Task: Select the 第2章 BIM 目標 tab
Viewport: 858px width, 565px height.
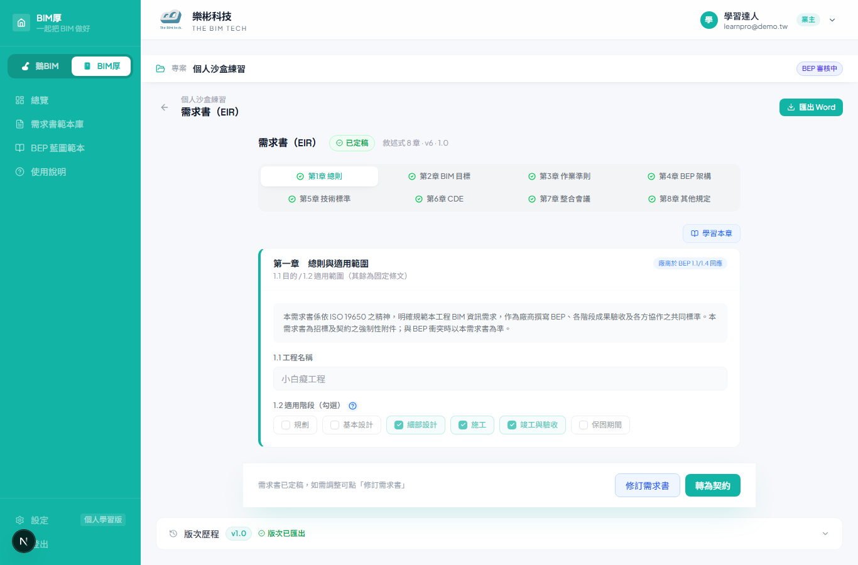Action: 439,176
